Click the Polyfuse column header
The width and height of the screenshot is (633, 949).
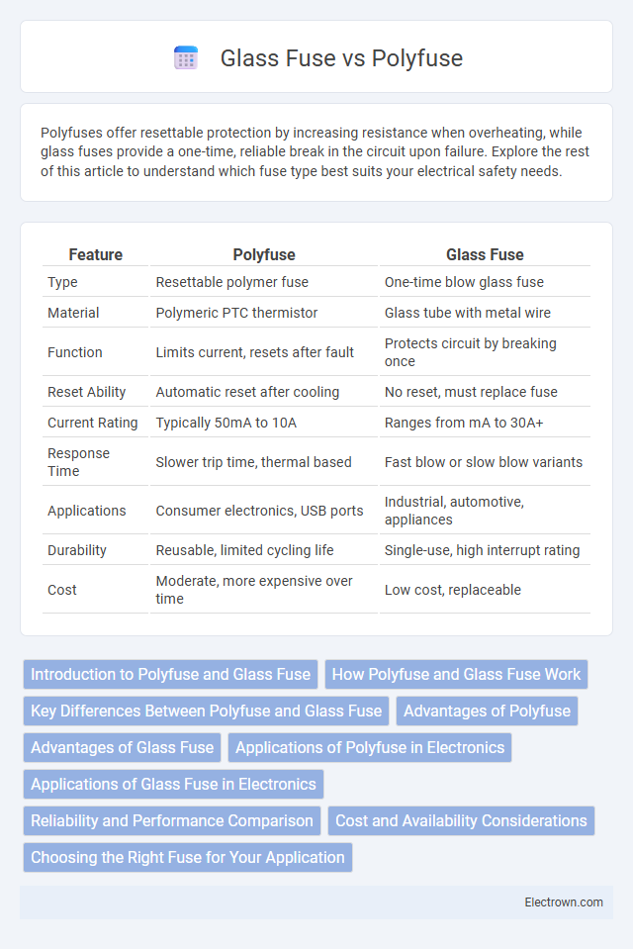point(264,254)
